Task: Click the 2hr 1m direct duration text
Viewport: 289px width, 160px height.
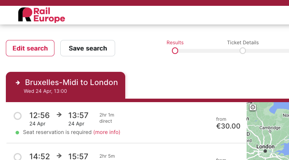Action: coord(107,118)
